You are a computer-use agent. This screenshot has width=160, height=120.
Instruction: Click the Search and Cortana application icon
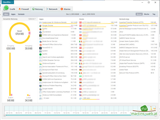(40, 57)
